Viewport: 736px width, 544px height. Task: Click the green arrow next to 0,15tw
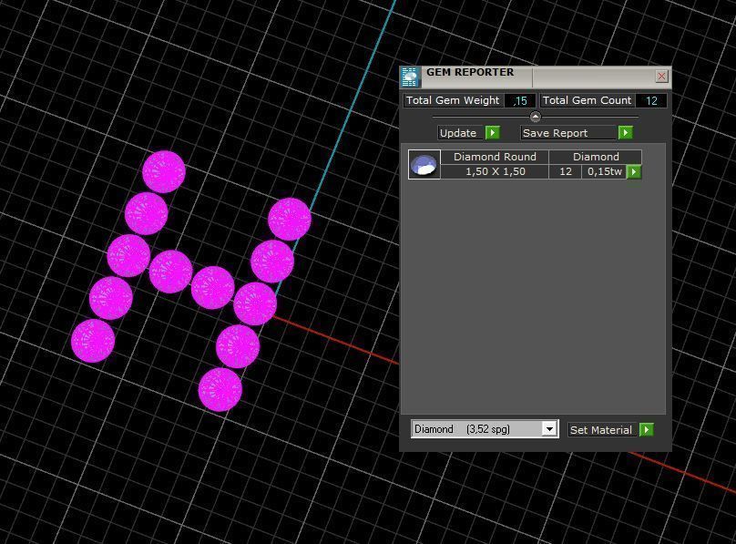(x=634, y=172)
